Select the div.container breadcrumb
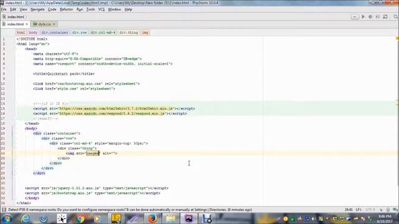 (55, 32)
